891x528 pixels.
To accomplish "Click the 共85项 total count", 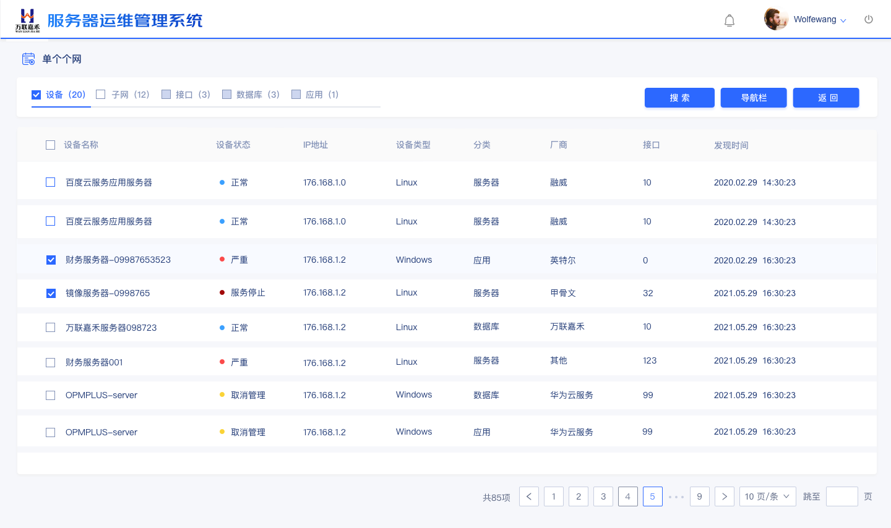I will (x=496, y=498).
